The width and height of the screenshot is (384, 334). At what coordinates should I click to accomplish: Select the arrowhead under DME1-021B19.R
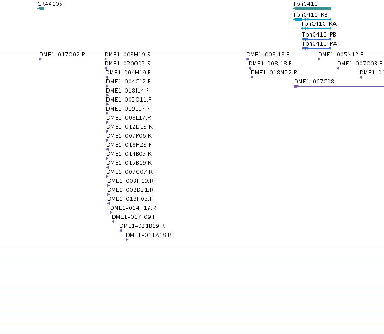click(121, 231)
